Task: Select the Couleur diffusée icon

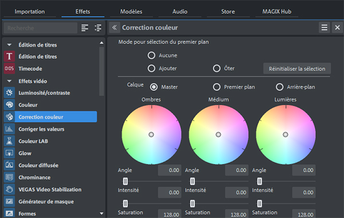Action: click(9, 165)
